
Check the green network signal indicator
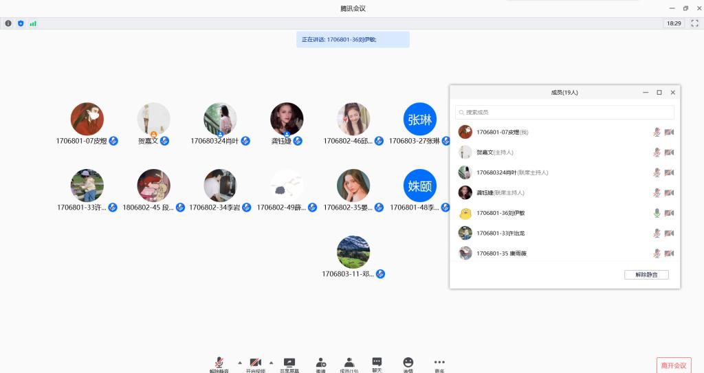33,23
